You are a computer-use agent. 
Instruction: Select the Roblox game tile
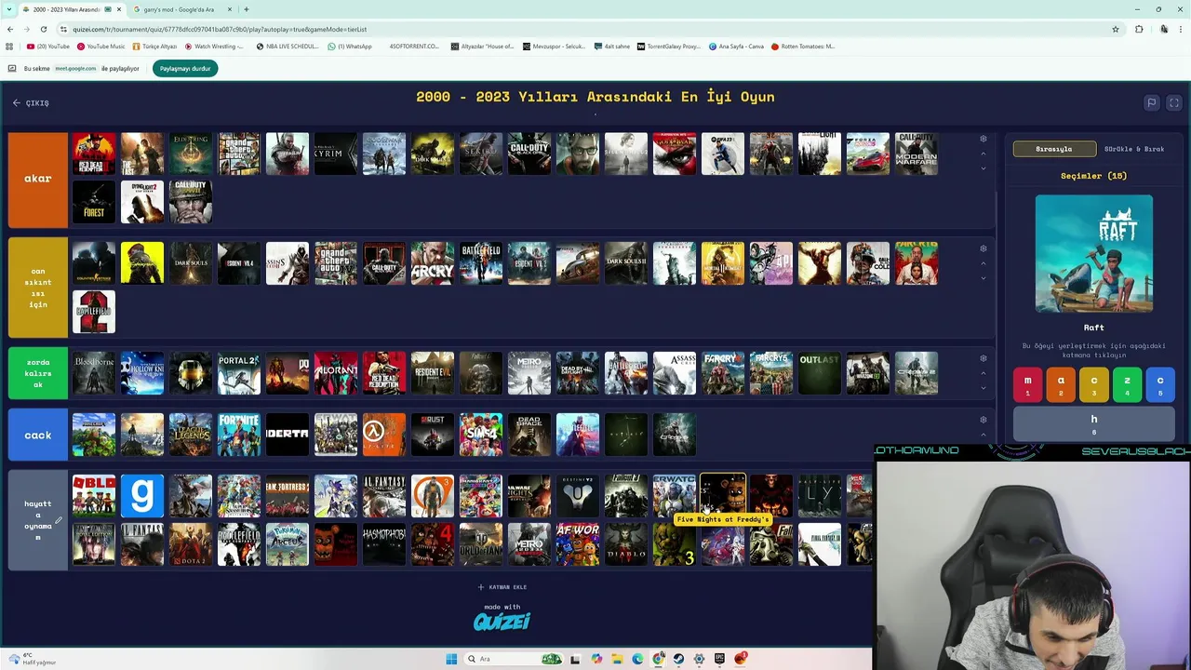(94, 496)
